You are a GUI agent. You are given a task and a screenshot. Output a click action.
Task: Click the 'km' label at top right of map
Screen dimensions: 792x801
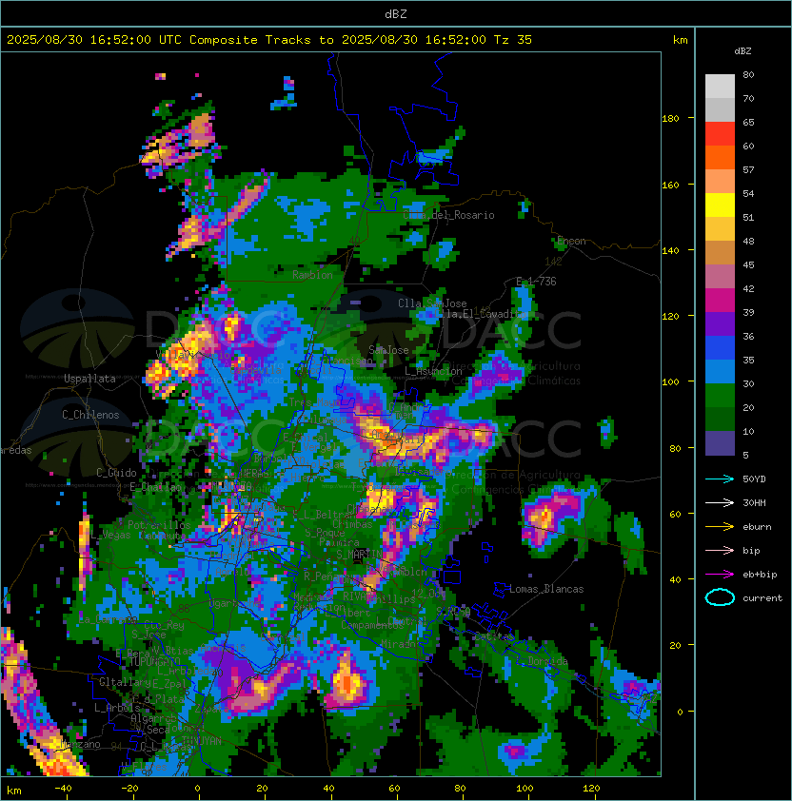pyautogui.click(x=680, y=40)
